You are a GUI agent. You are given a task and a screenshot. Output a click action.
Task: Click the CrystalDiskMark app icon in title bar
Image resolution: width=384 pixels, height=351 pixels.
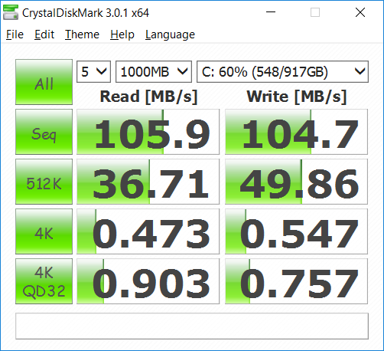11,12
